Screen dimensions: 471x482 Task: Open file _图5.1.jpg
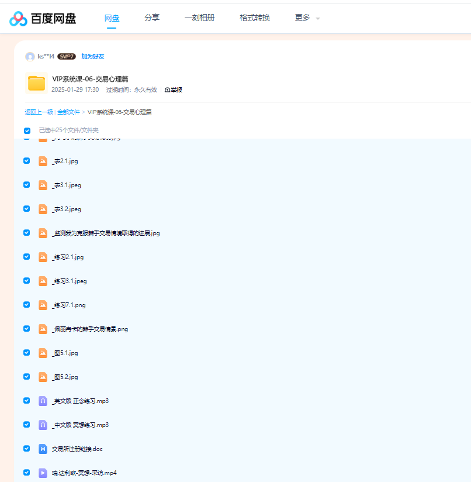(65, 353)
